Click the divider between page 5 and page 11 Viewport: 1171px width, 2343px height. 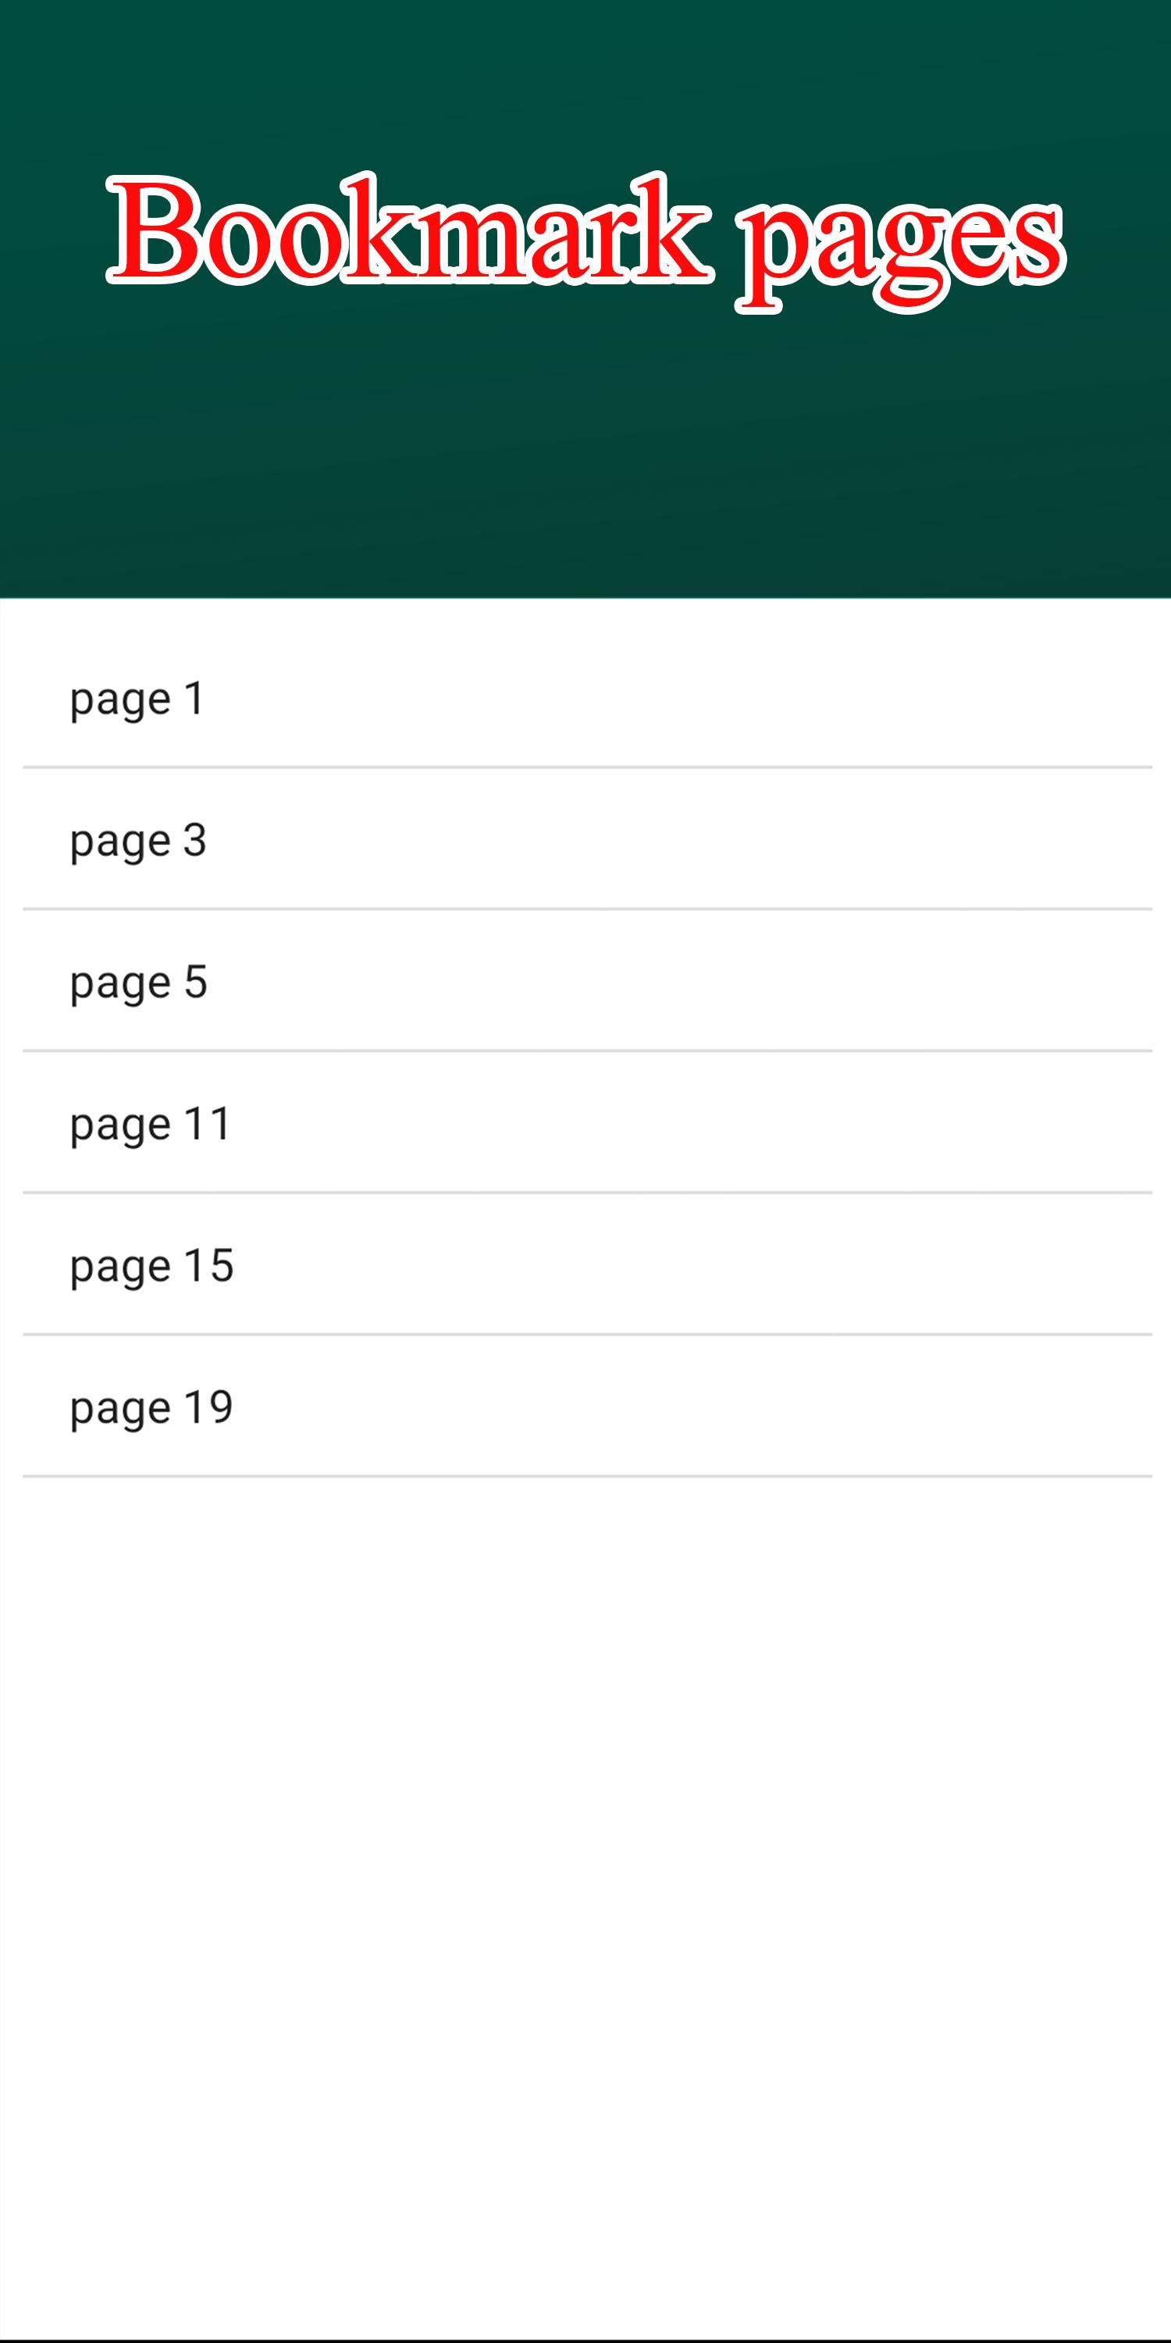(586, 1050)
